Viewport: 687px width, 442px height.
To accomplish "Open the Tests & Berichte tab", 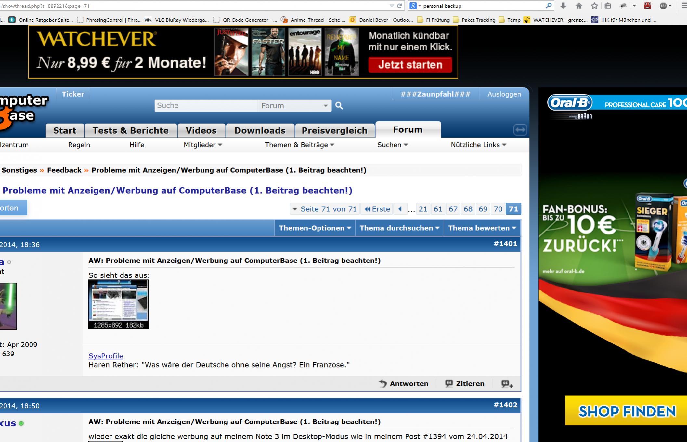I will point(130,130).
